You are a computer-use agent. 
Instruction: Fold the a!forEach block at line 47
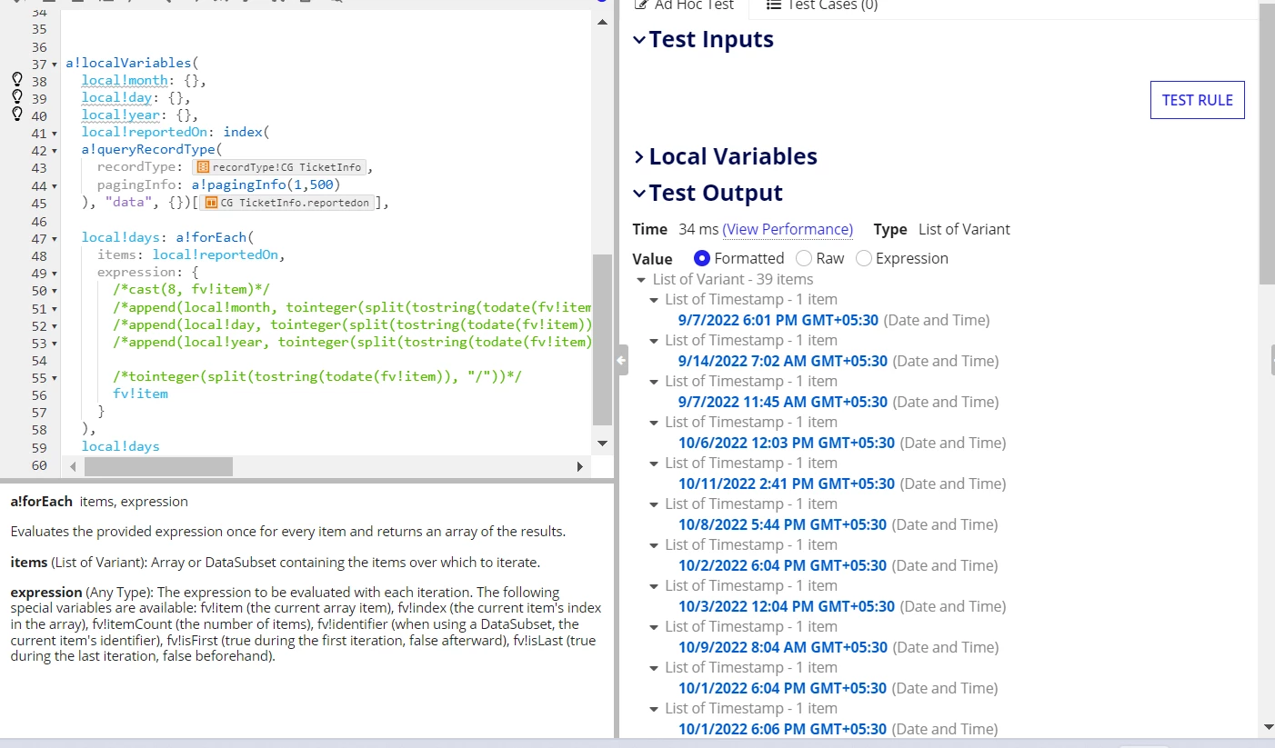[55, 238]
